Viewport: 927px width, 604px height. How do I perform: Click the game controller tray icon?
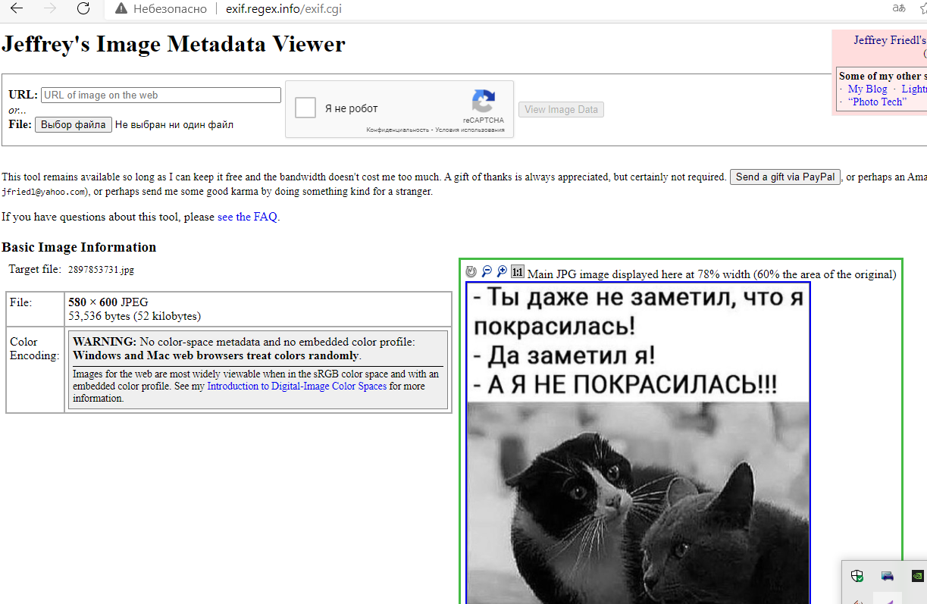(888, 576)
